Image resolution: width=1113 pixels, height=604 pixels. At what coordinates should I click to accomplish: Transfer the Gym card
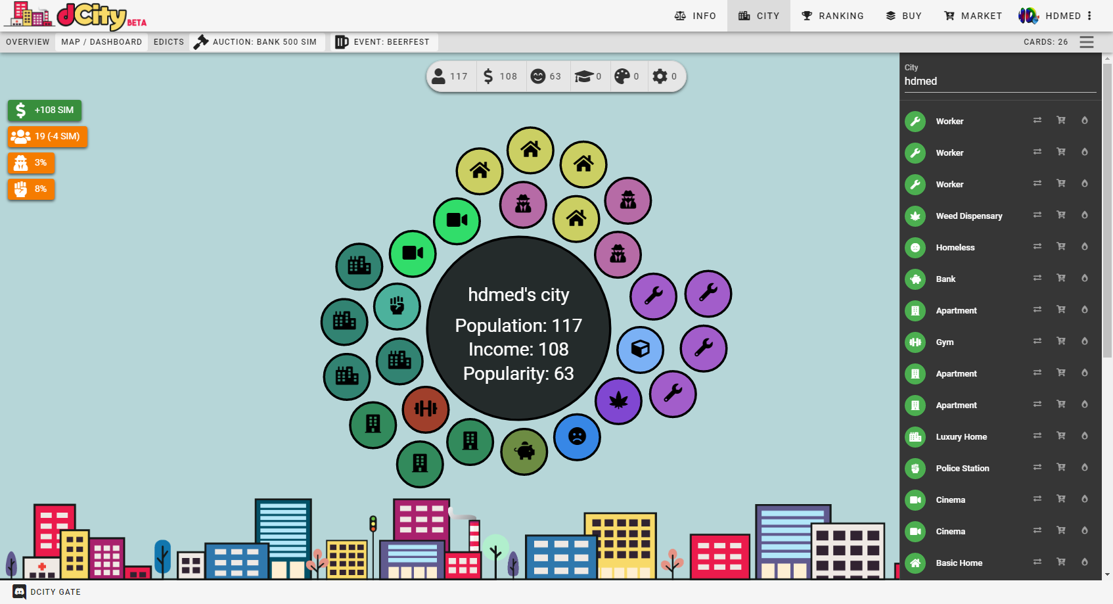[1037, 341]
